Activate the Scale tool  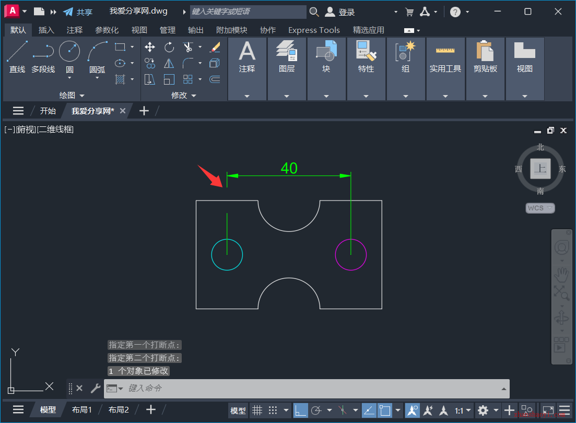(x=169, y=79)
